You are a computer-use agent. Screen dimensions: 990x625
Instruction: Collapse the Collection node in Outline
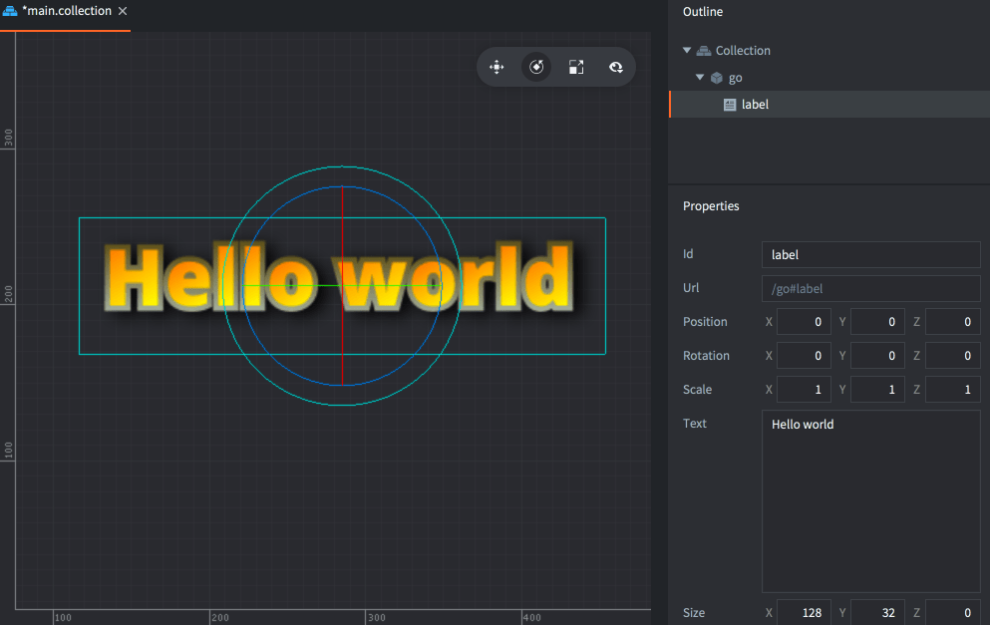(687, 51)
